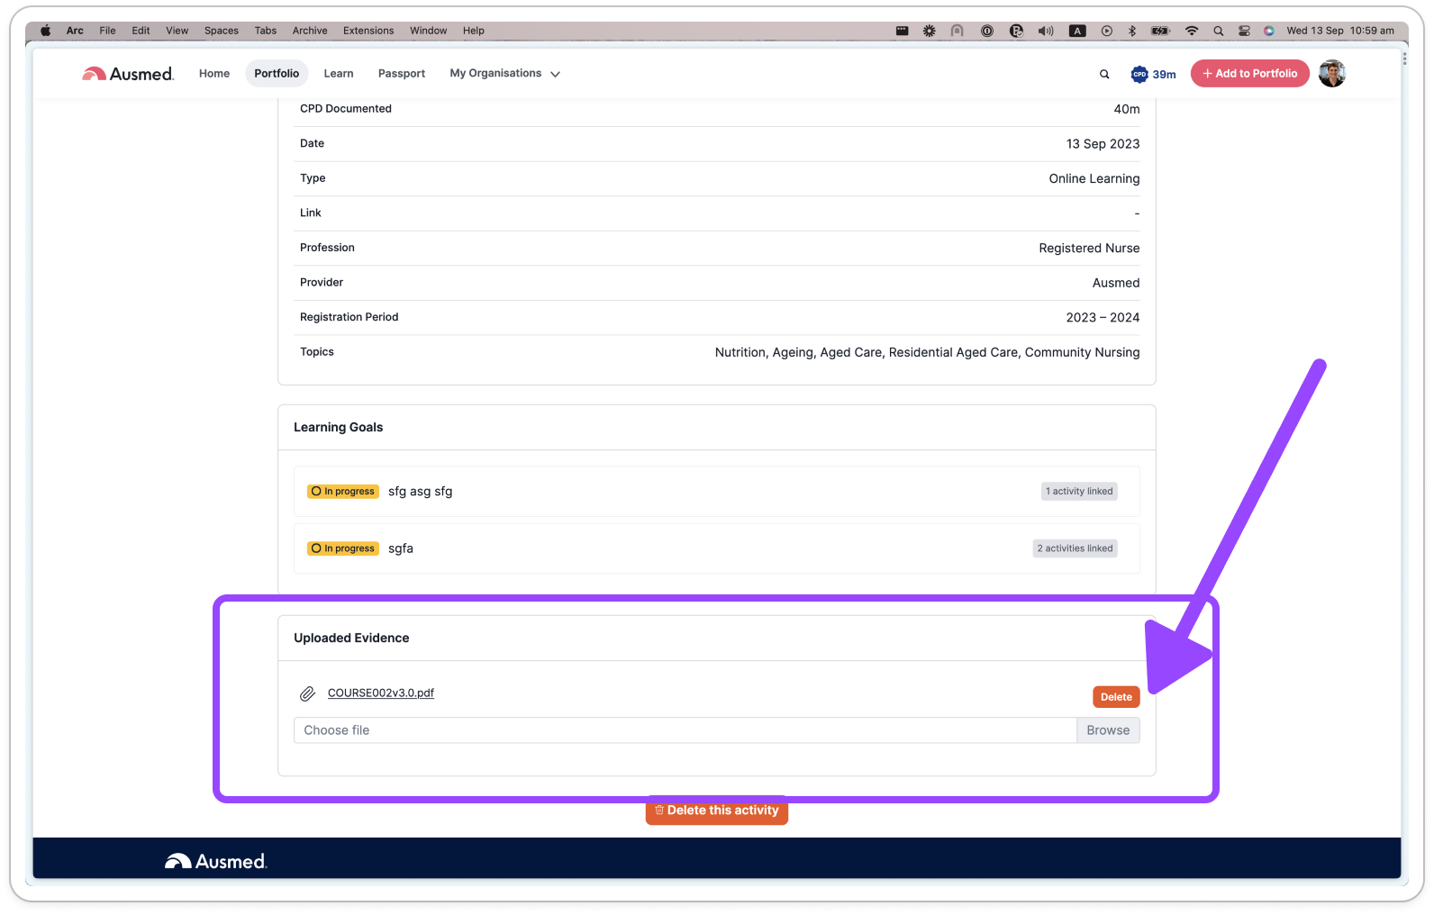The width and height of the screenshot is (1434, 915).
Task: Click the 2 activities linked badge
Action: click(x=1075, y=548)
